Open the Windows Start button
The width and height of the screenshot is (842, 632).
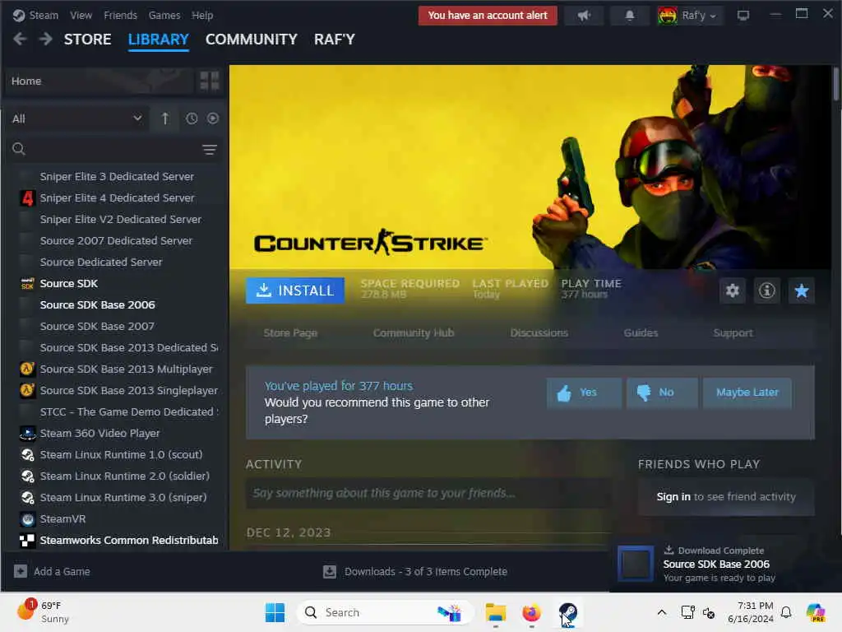click(x=275, y=612)
